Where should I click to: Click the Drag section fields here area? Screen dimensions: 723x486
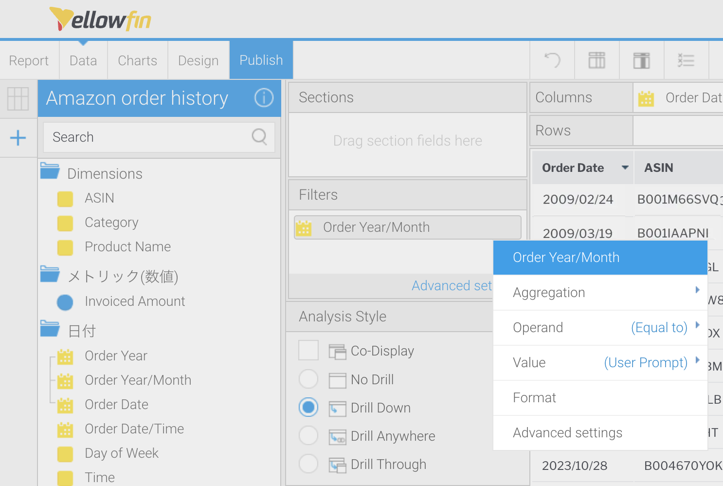pos(408,145)
